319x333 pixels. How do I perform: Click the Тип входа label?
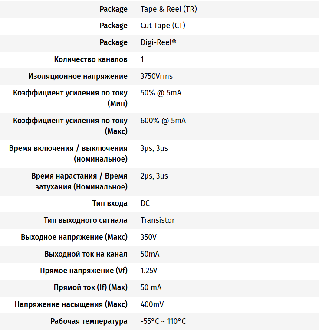click(110, 203)
